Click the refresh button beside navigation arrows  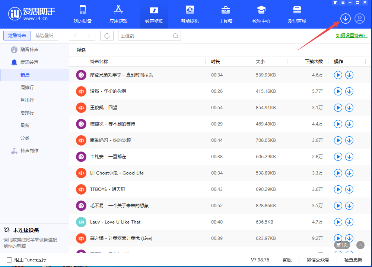point(107,36)
